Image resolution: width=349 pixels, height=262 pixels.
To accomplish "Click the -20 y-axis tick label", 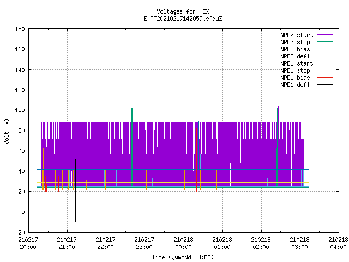I will 20,233.
